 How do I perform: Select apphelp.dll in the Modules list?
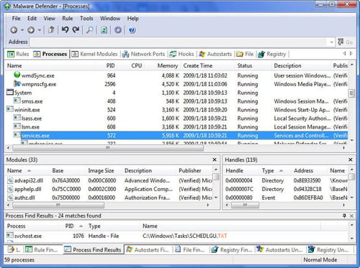tap(109, 189)
